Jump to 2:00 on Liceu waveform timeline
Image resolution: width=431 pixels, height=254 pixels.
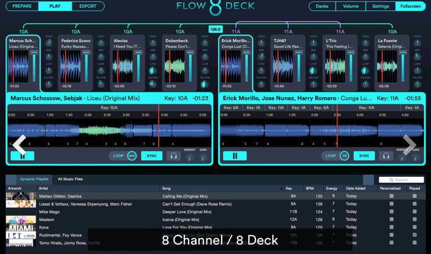[88, 115]
